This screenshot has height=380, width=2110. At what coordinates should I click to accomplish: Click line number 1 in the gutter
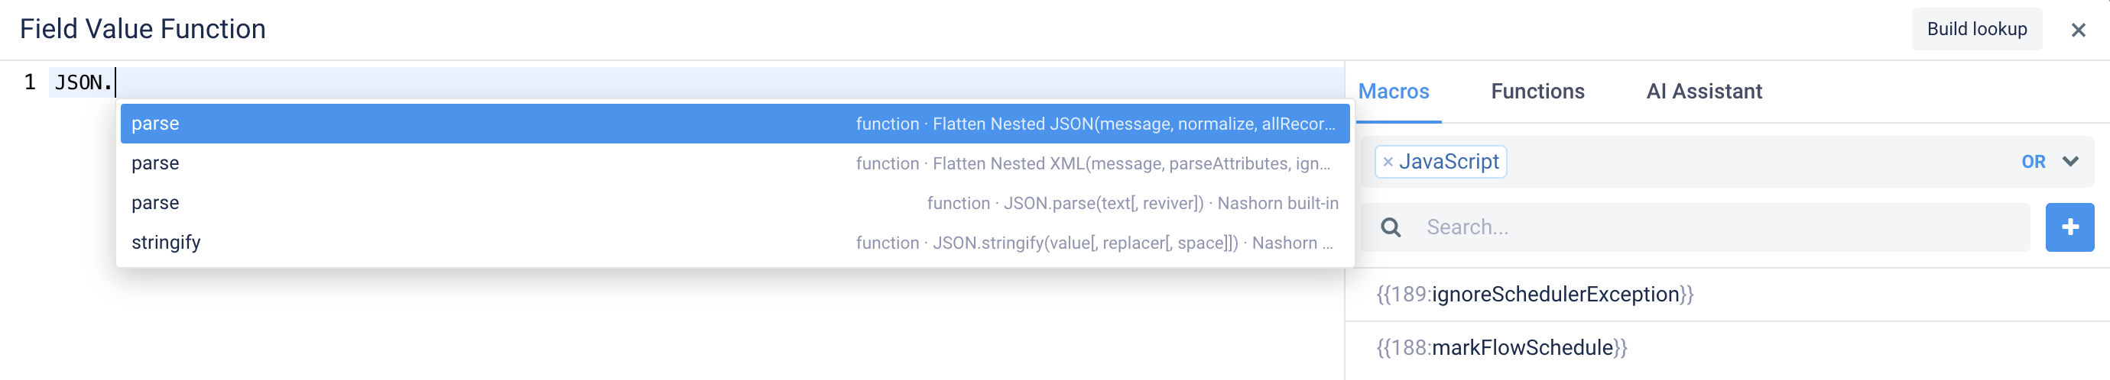tap(30, 82)
